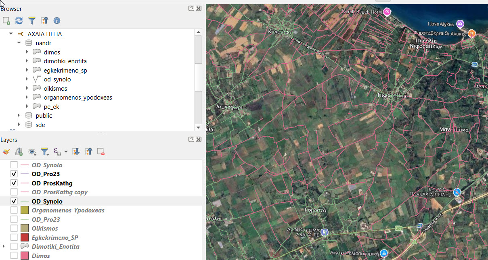Expand all layers in the Layers panel
This screenshot has width=488, height=260.
coord(75,152)
